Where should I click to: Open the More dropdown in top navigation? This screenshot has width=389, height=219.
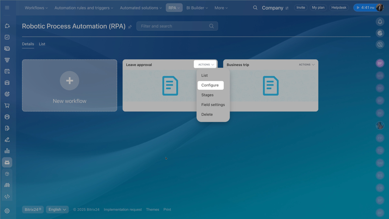(x=221, y=8)
